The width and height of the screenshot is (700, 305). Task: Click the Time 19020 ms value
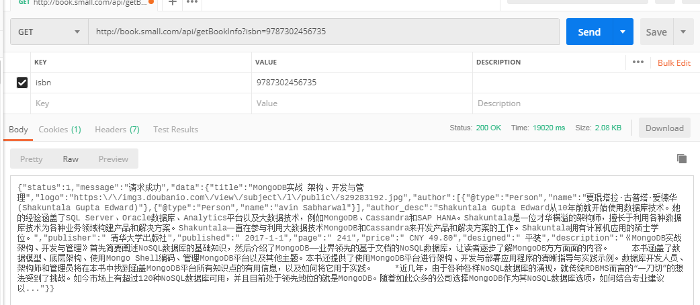coord(549,128)
